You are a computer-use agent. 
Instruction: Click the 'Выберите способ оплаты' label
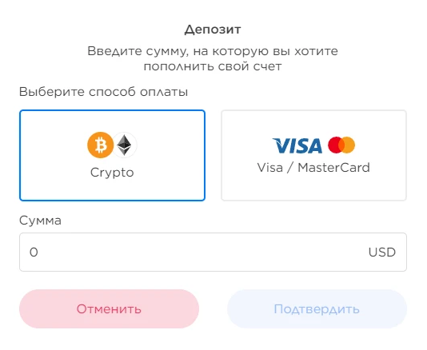(x=103, y=92)
